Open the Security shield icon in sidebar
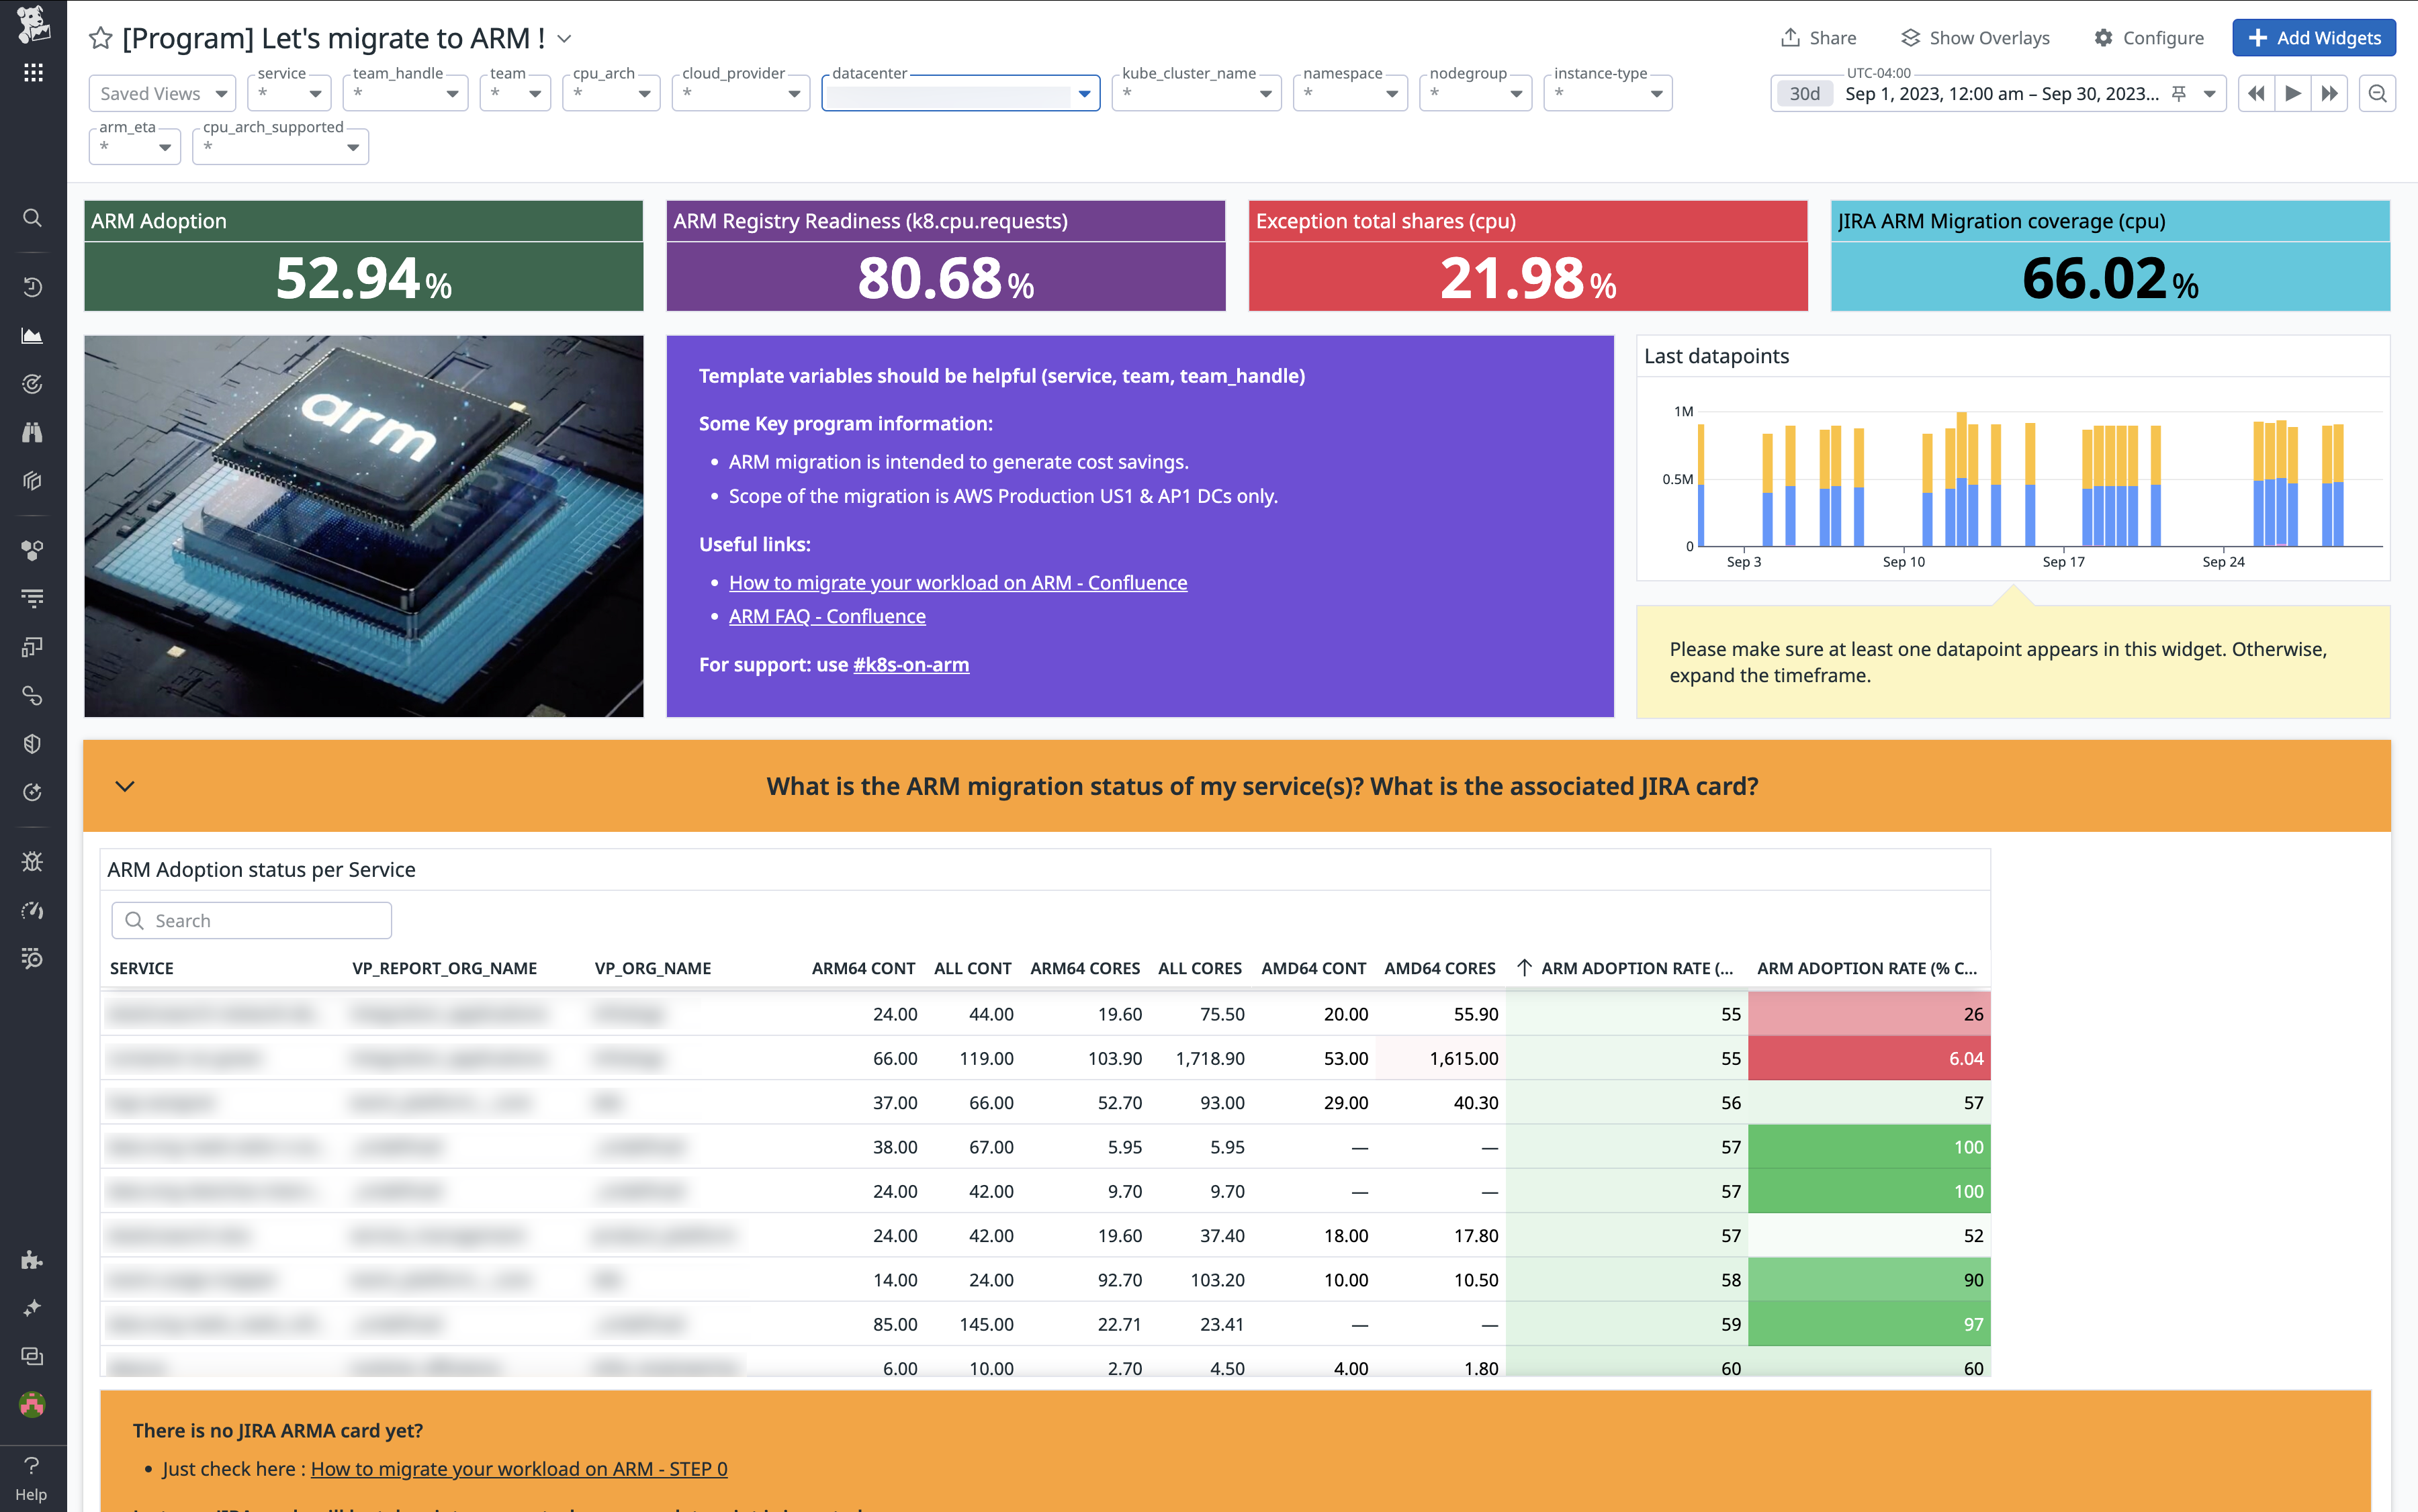Viewport: 2418px width, 1512px height. tap(33, 743)
